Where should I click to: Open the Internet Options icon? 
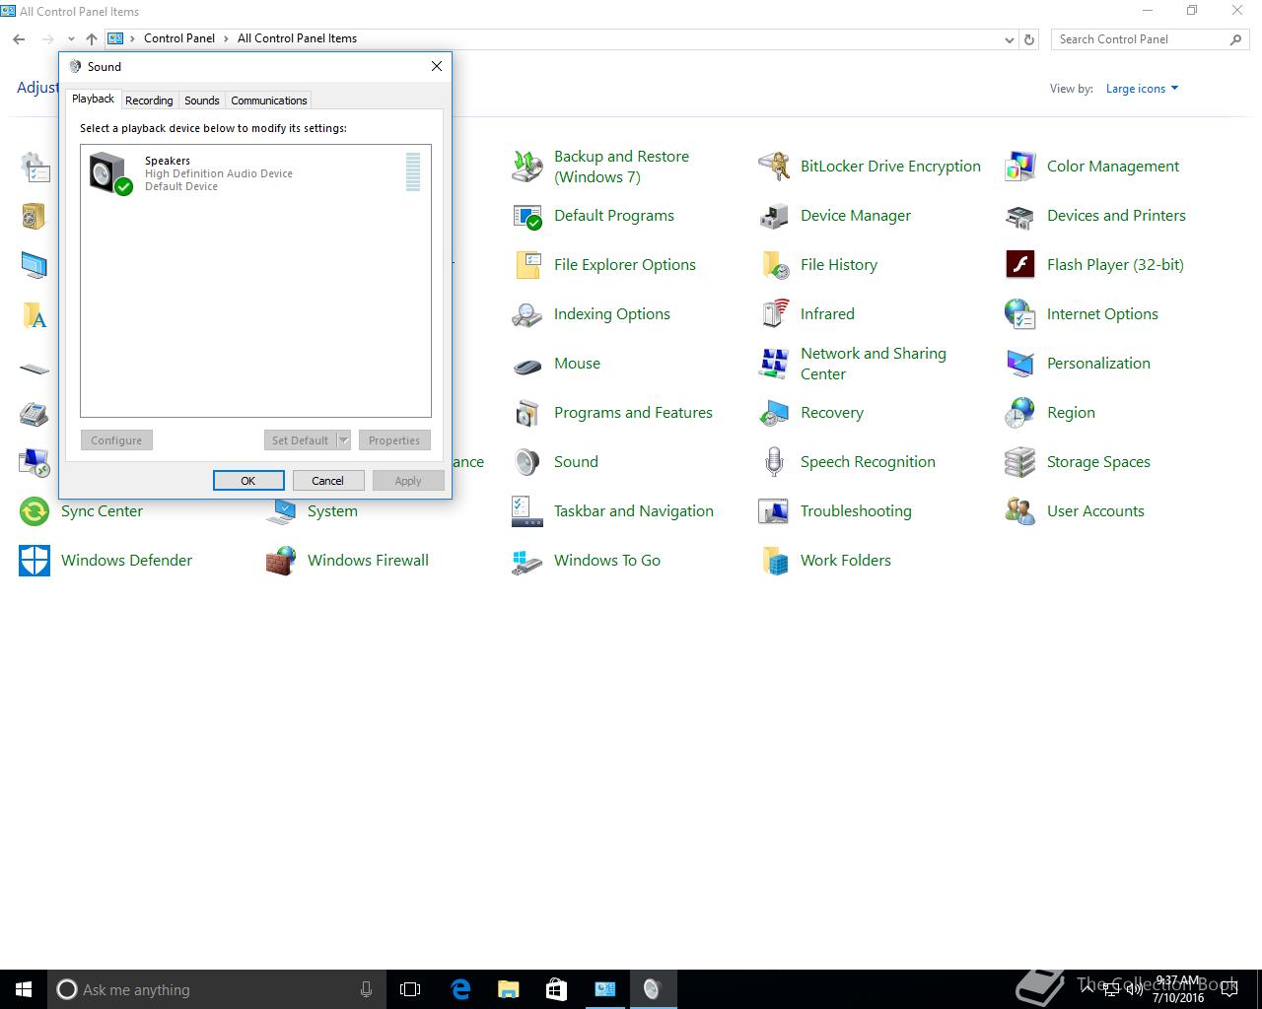click(x=1019, y=314)
